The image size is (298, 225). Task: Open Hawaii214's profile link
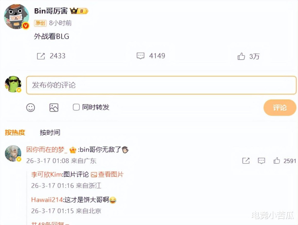pos(47,200)
